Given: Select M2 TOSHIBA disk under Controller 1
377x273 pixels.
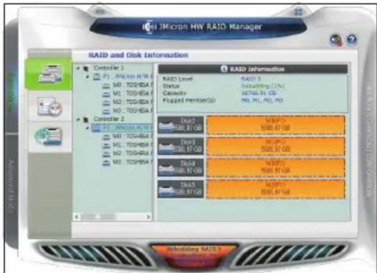Looking at the screenshot, I should click(x=133, y=102).
